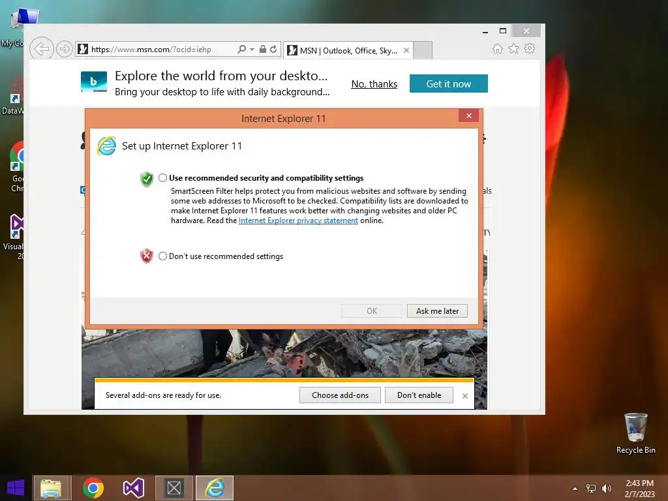The width and height of the screenshot is (668, 501).
Task: Open the network status tray icon
Action: pos(591,489)
